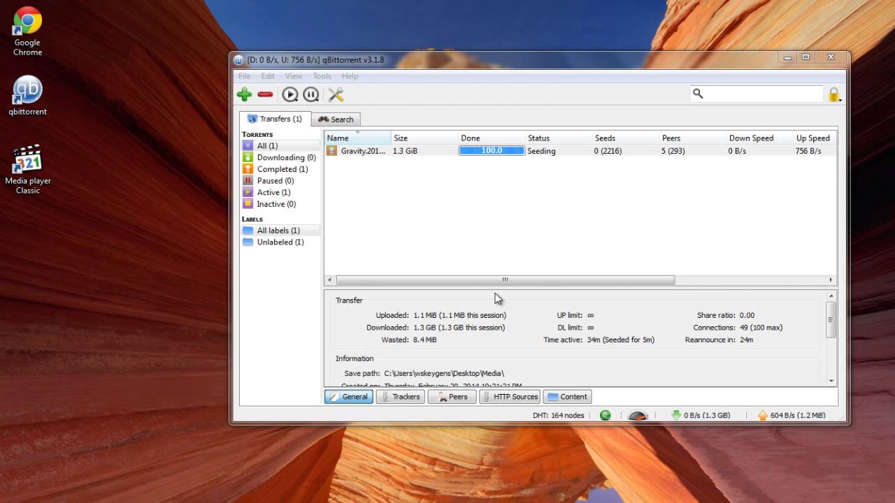895x503 pixels.
Task: Switch to the Search tab
Action: point(336,119)
